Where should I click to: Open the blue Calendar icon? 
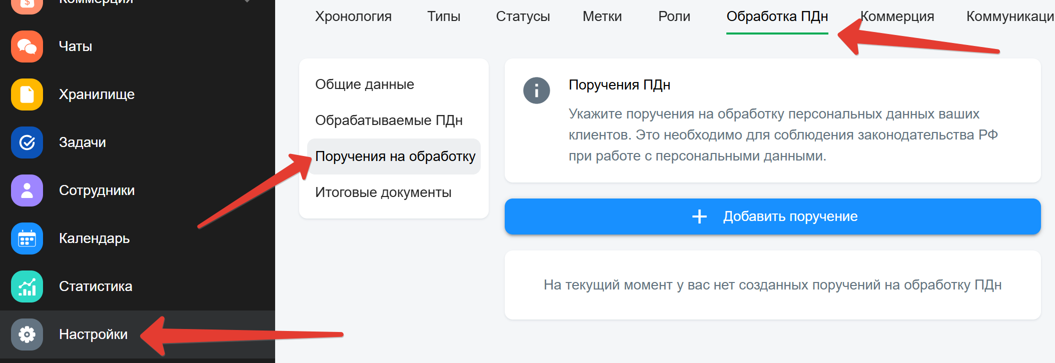pyautogui.click(x=27, y=238)
